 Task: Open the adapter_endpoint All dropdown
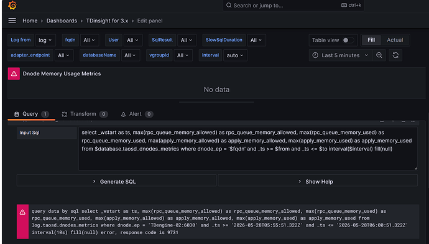click(64, 55)
